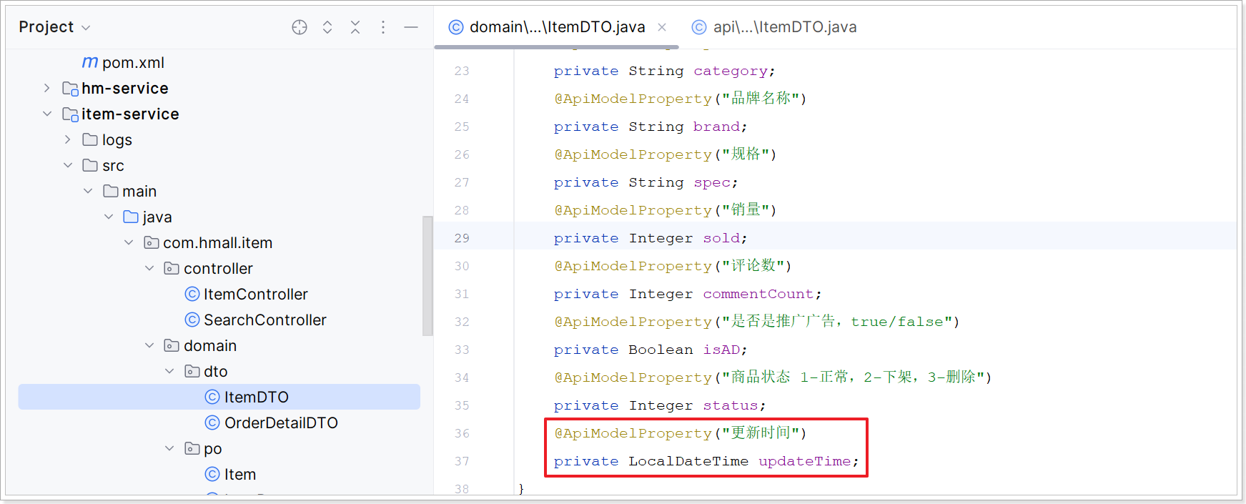Collapse the controller package
Screen dimensions: 1246x504
point(149,268)
